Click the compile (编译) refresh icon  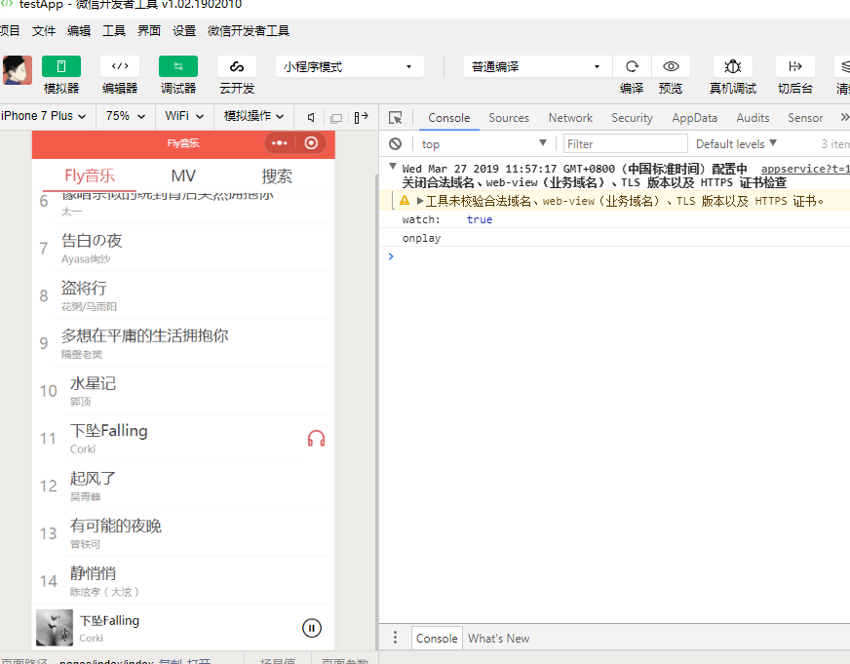click(632, 66)
